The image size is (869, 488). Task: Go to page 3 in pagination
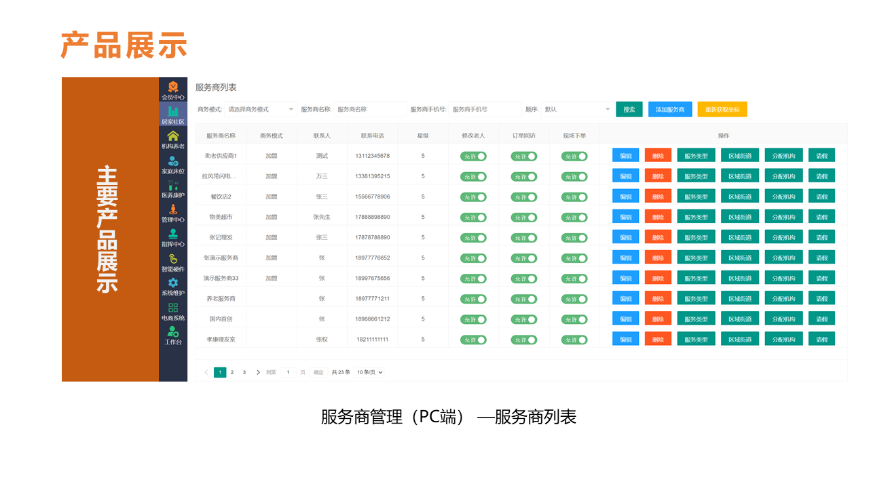(244, 372)
